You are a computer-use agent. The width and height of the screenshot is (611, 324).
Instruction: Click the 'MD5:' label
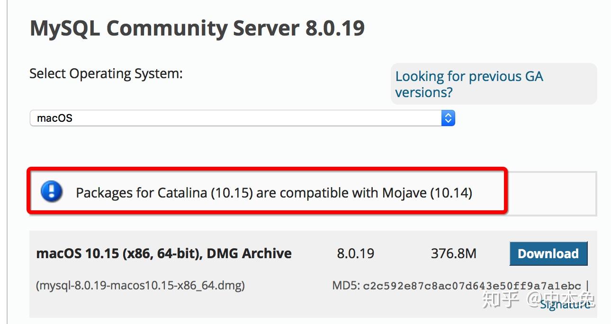(x=346, y=286)
